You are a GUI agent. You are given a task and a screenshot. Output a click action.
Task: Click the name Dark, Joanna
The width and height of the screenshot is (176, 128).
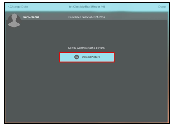(31, 17)
